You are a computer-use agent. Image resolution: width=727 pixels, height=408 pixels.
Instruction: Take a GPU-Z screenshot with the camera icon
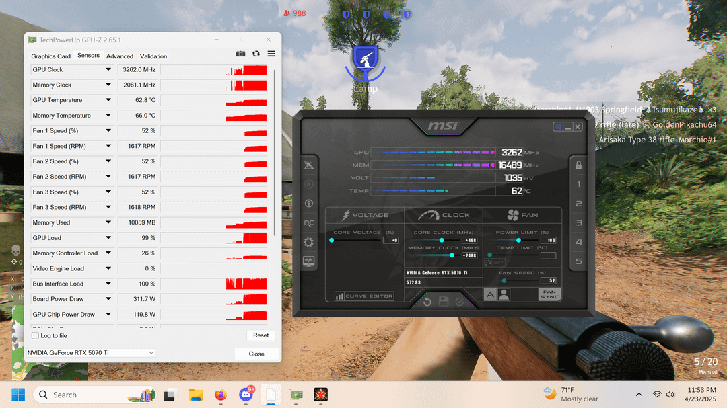coord(240,54)
